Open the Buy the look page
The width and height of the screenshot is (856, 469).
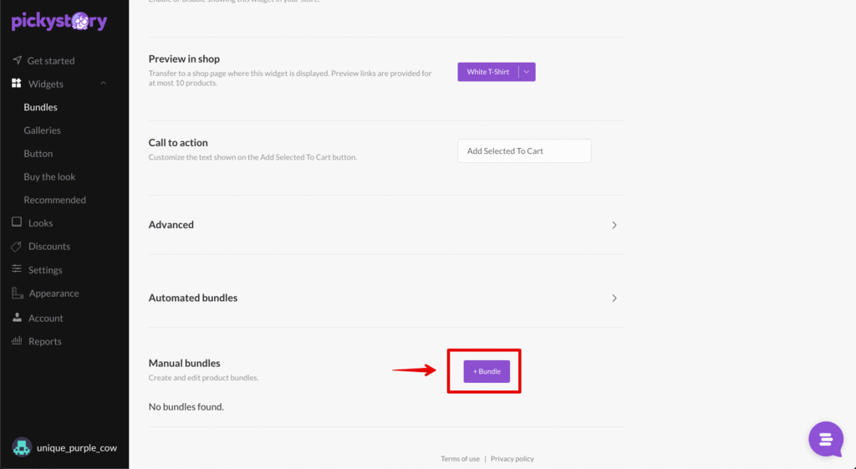(x=49, y=176)
